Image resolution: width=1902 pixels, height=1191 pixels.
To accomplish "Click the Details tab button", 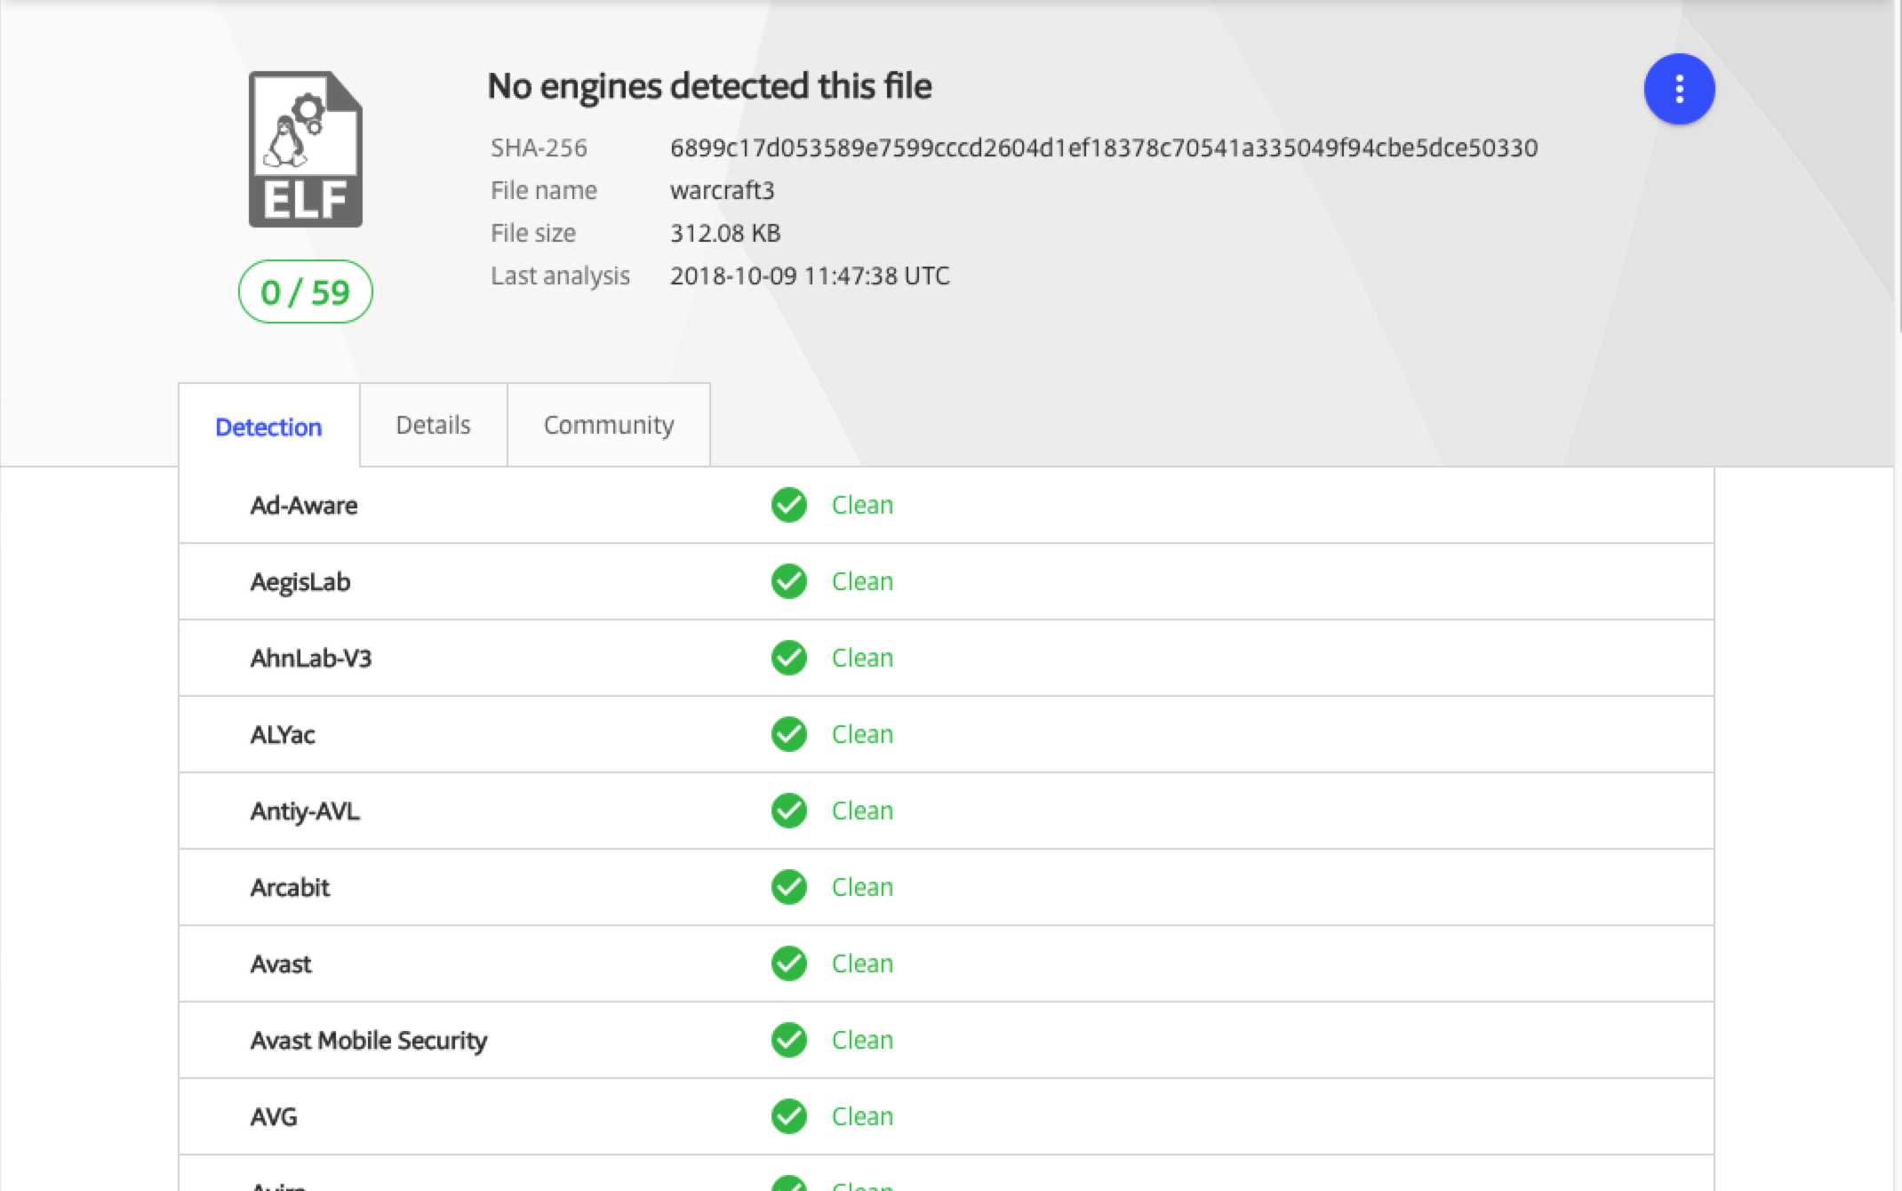I will [432, 422].
